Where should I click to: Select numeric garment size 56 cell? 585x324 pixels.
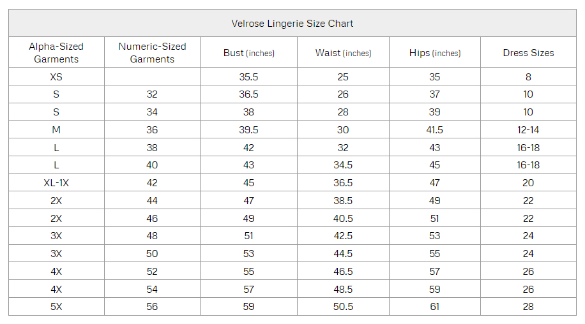(x=152, y=307)
